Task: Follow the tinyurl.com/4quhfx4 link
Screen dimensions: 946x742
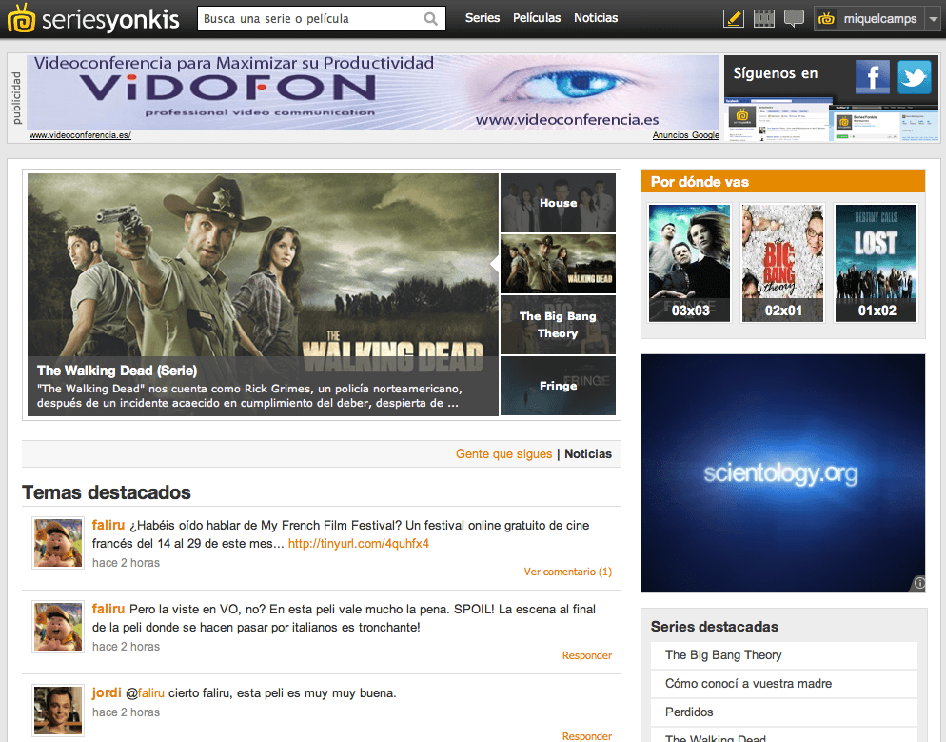Action: [359, 543]
